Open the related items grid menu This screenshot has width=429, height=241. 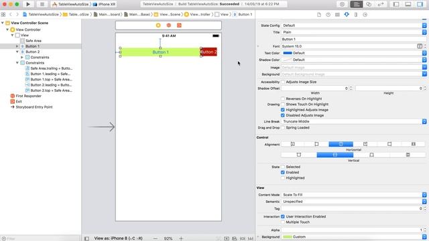coord(3,14)
